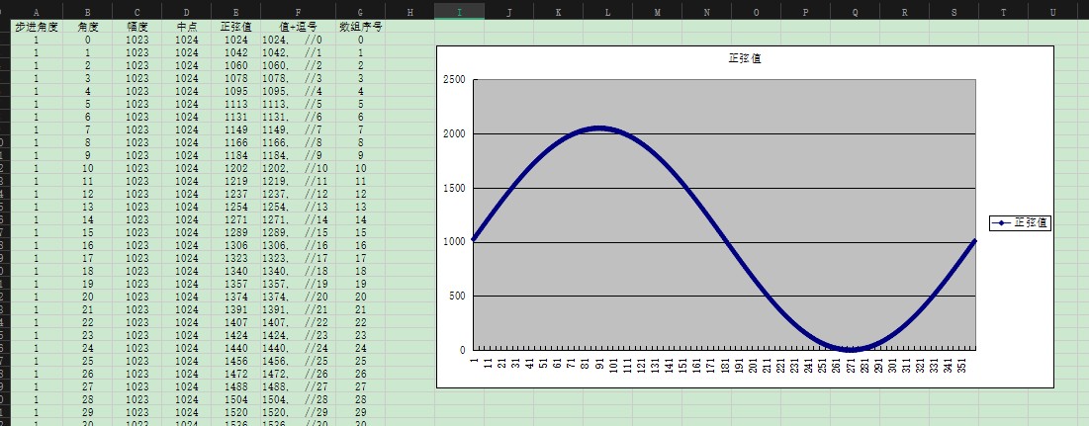Click the 2500 label on chart y-axis
This screenshot has height=426, width=1089.
point(454,80)
